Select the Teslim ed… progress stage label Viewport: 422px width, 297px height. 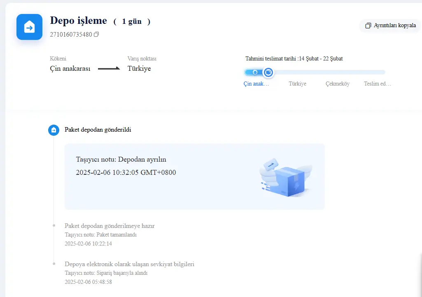[377, 84]
